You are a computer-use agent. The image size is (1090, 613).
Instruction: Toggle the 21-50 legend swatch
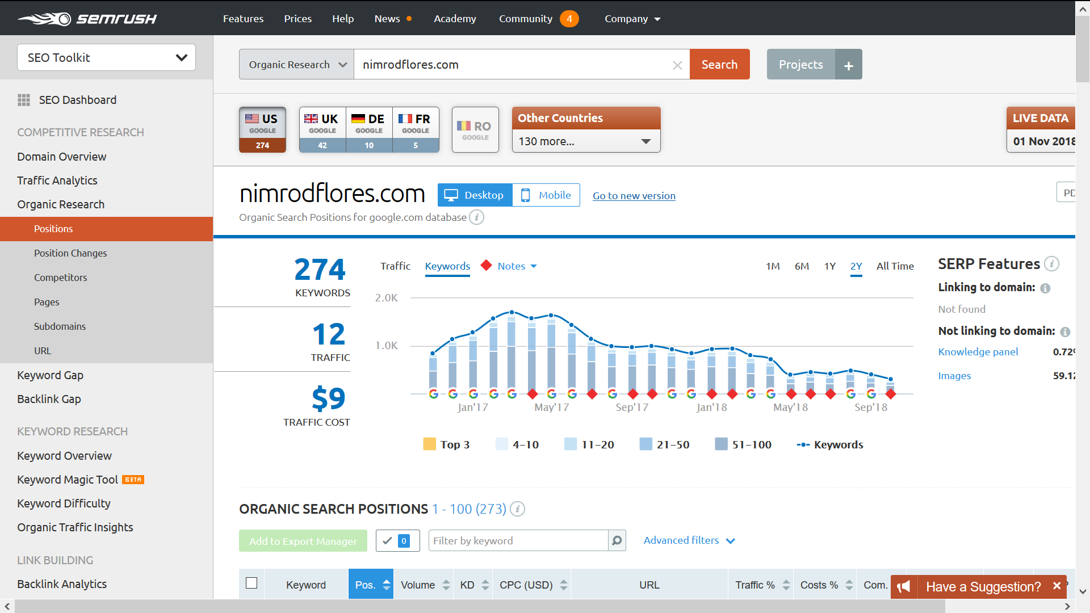point(645,444)
